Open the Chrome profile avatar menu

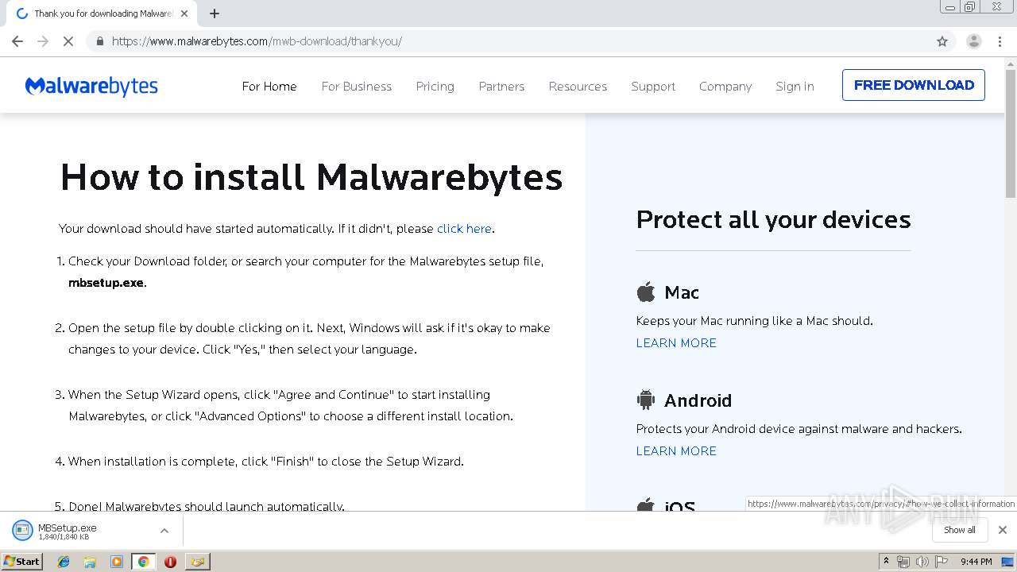click(x=973, y=41)
